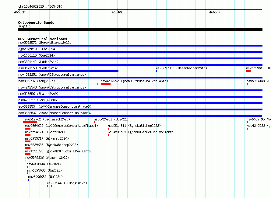Click the nsv6096685 (Wu2021) label
Screen dimensions: 271x198
point(45,177)
